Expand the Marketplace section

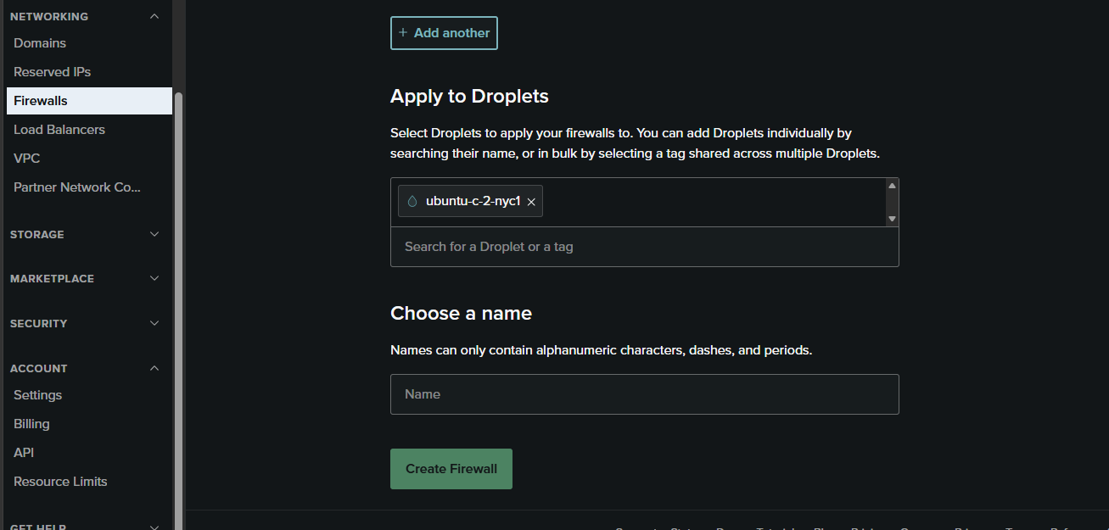point(85,278)
